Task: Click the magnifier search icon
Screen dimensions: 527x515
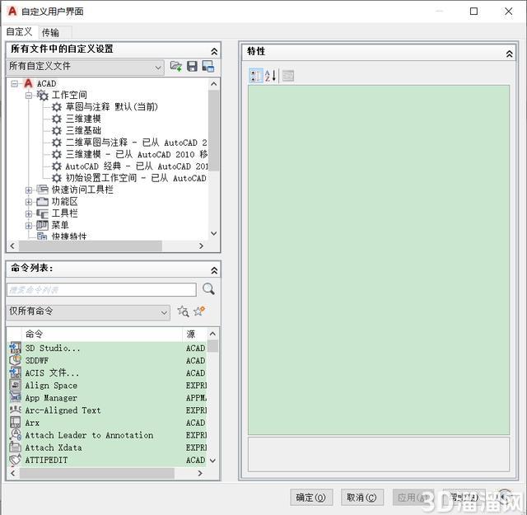Action: pyautogui.click(x=208, y=288)
